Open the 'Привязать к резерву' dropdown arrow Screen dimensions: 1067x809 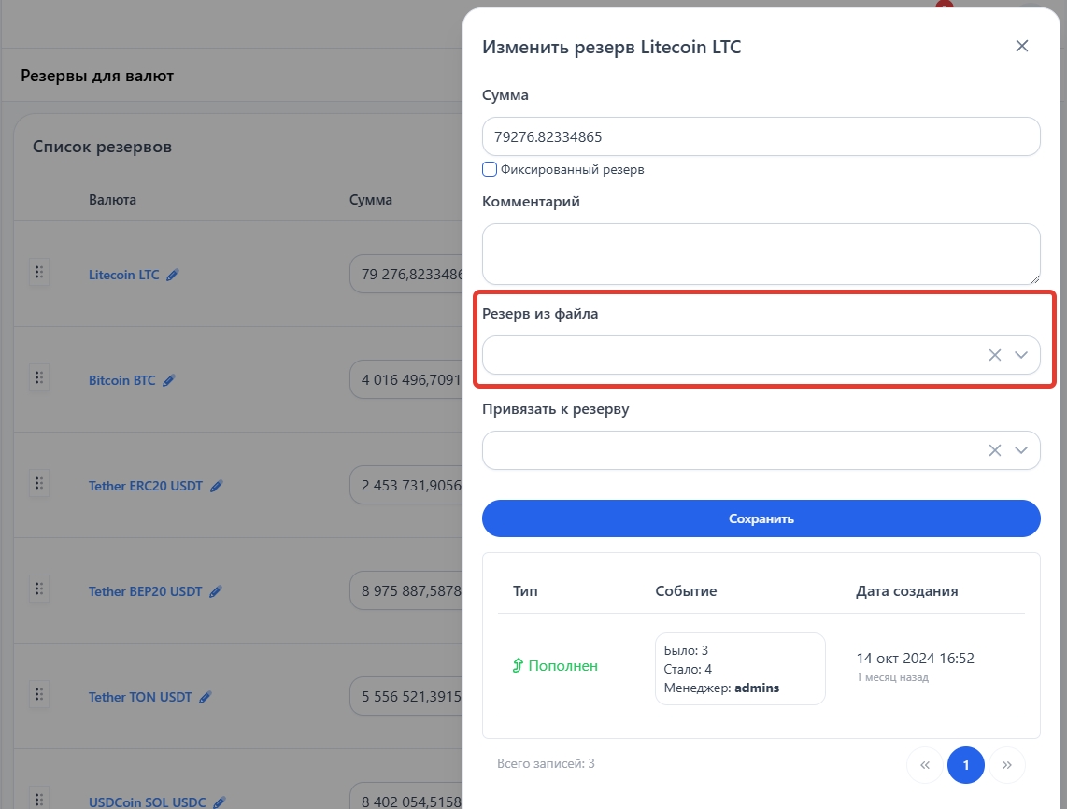1021,450
